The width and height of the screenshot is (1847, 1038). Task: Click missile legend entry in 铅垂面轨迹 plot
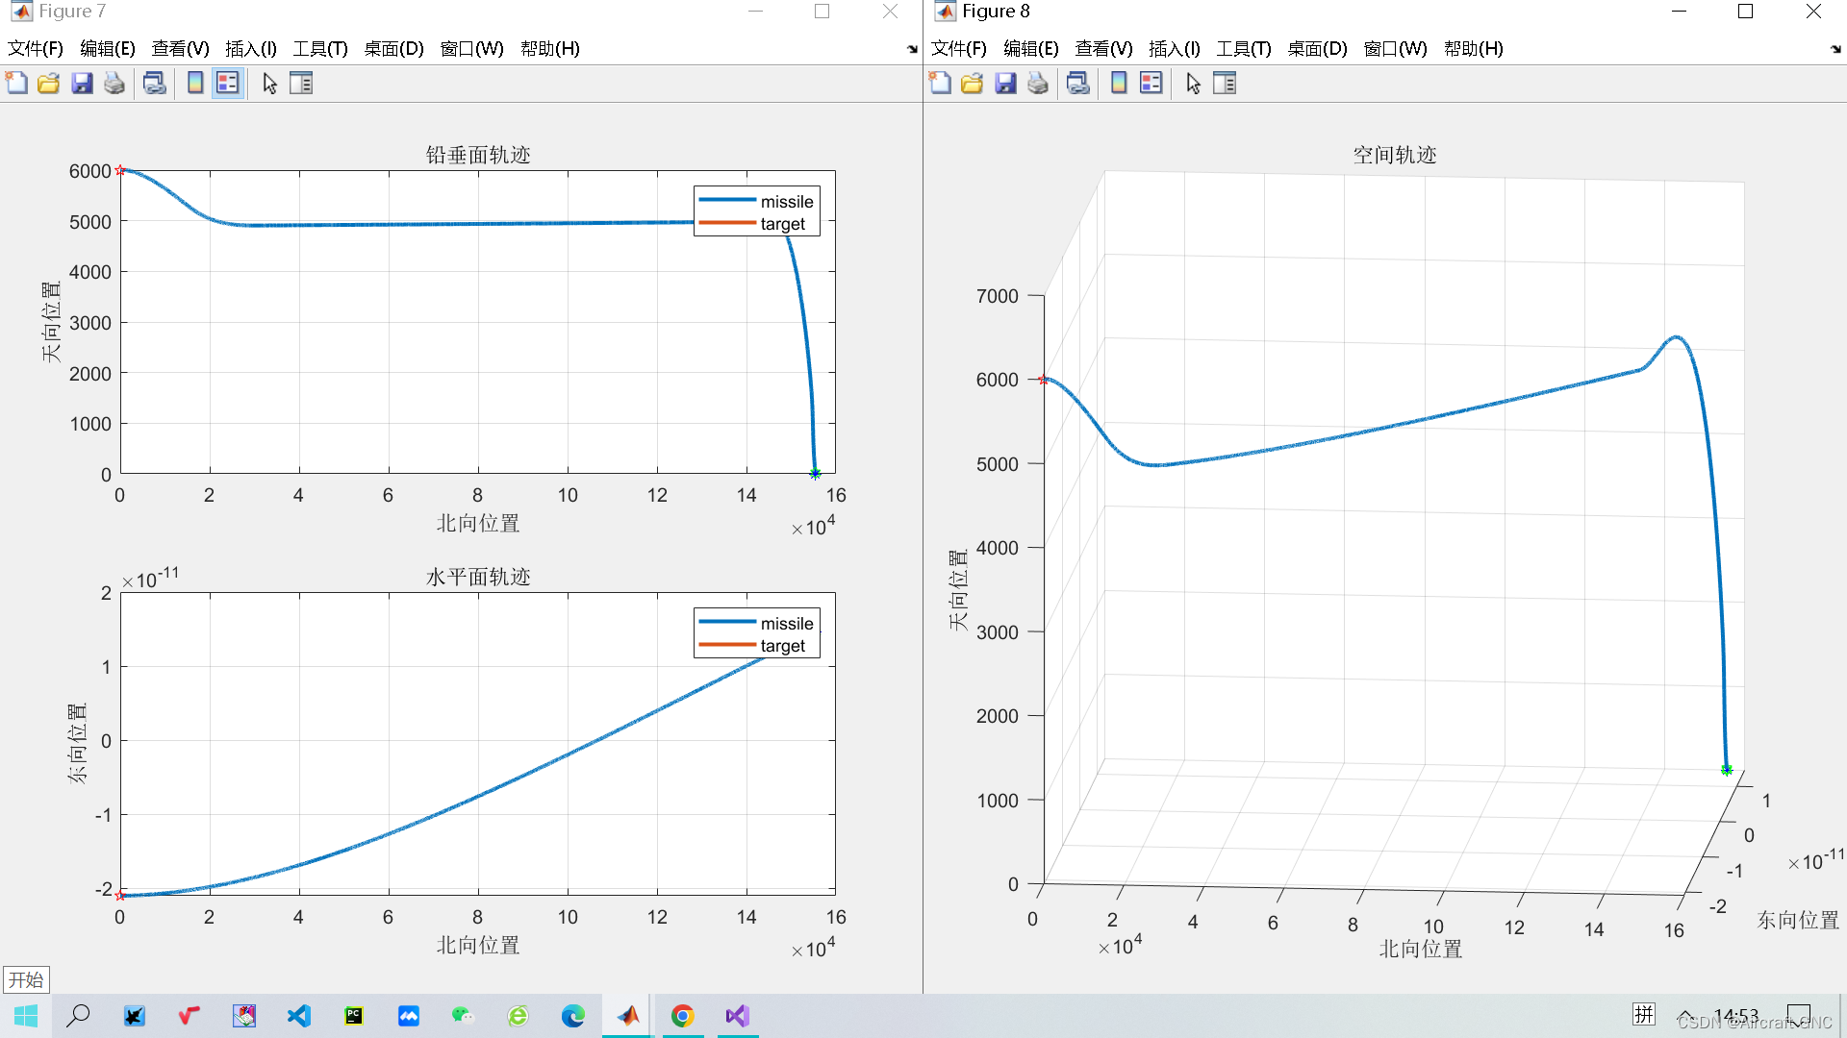point(786,202)
